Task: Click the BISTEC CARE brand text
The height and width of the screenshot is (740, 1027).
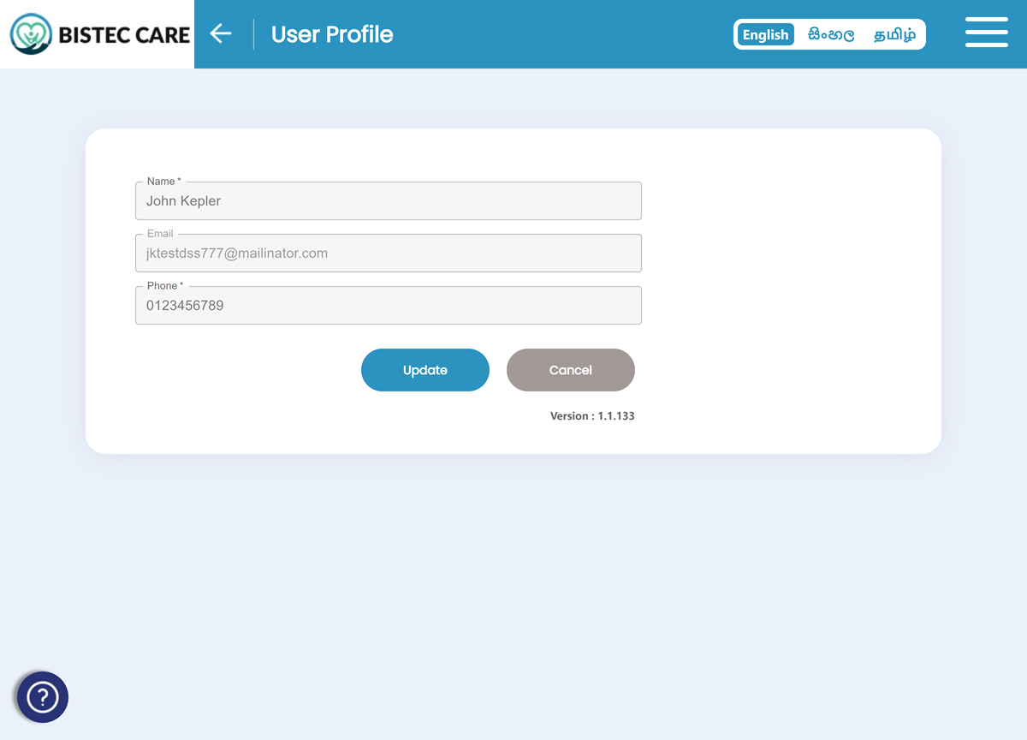Action: pos(123,35)
